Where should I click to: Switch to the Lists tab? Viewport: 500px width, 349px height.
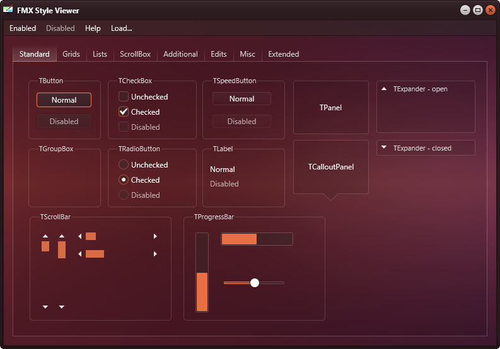click(100, 54)
